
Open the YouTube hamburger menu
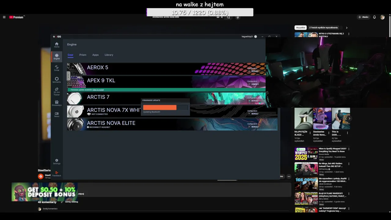4,17
